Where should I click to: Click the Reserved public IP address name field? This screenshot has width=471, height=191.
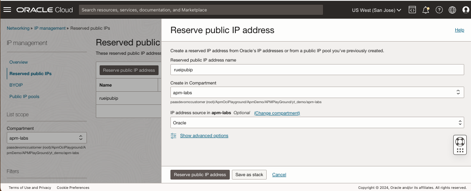point(317,70)
